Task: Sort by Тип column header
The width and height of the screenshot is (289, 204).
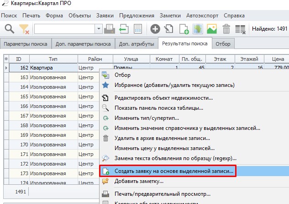Action: [53, 59]
